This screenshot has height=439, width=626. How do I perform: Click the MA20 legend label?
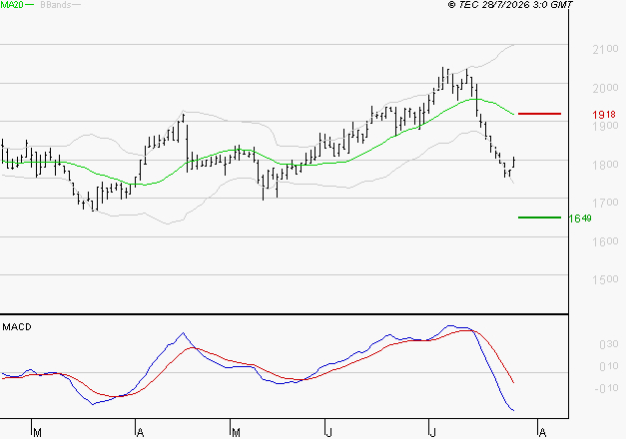pos(12,5)
